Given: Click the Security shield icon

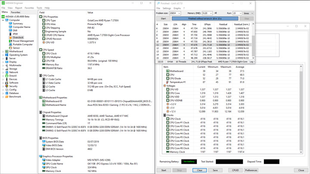Looking at the screenshot, I should 7,86.
